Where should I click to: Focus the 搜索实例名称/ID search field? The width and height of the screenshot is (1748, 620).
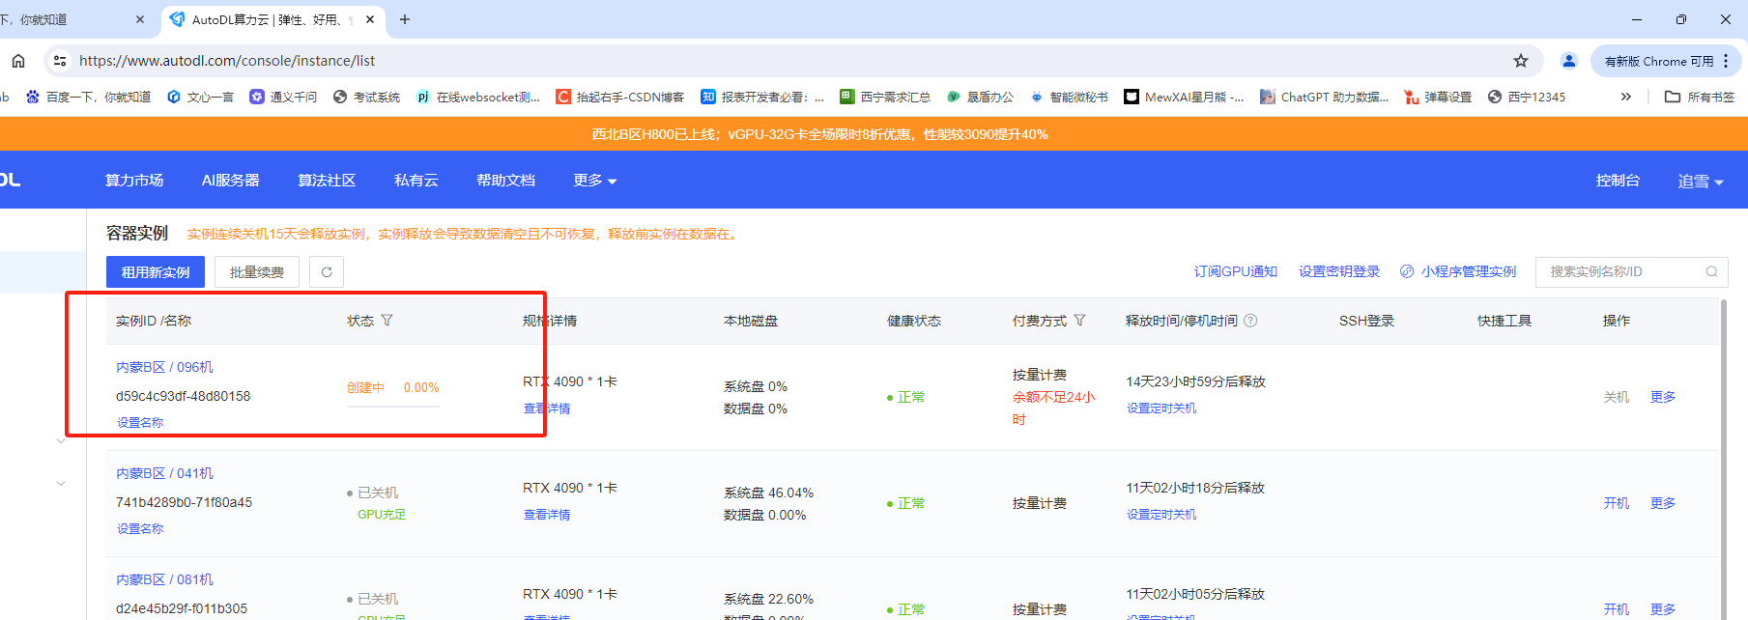(1630, 271)
